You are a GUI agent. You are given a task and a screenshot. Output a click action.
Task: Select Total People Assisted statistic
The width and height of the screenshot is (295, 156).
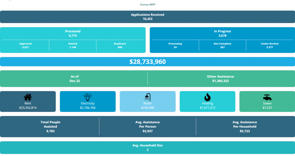click(50, 126)
